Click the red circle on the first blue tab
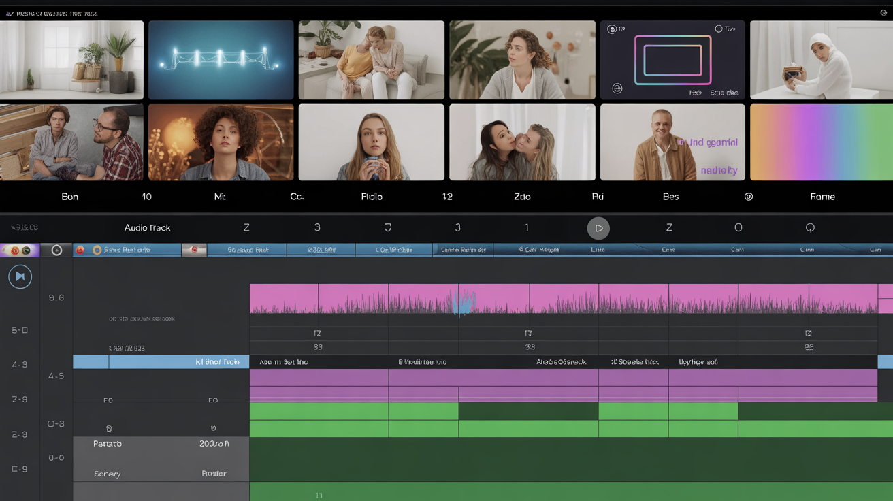893x501 pixels. click(80, 250)
